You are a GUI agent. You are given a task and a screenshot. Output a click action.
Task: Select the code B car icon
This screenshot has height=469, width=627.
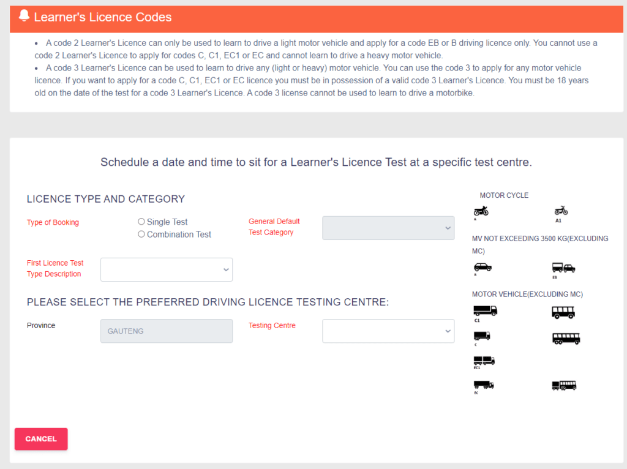[482, 267]
